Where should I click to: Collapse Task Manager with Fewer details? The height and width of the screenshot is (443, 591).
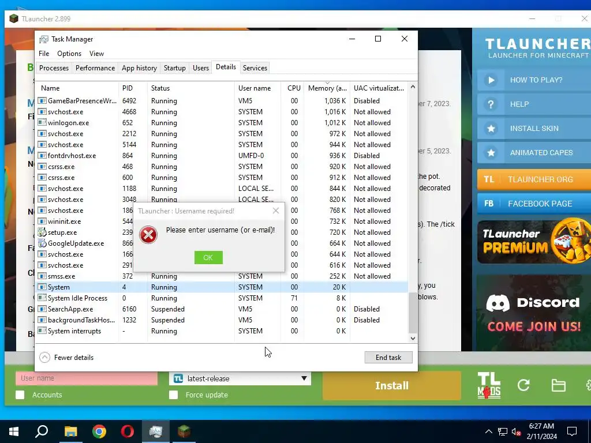pyautogui.click(x=66, y=358)
